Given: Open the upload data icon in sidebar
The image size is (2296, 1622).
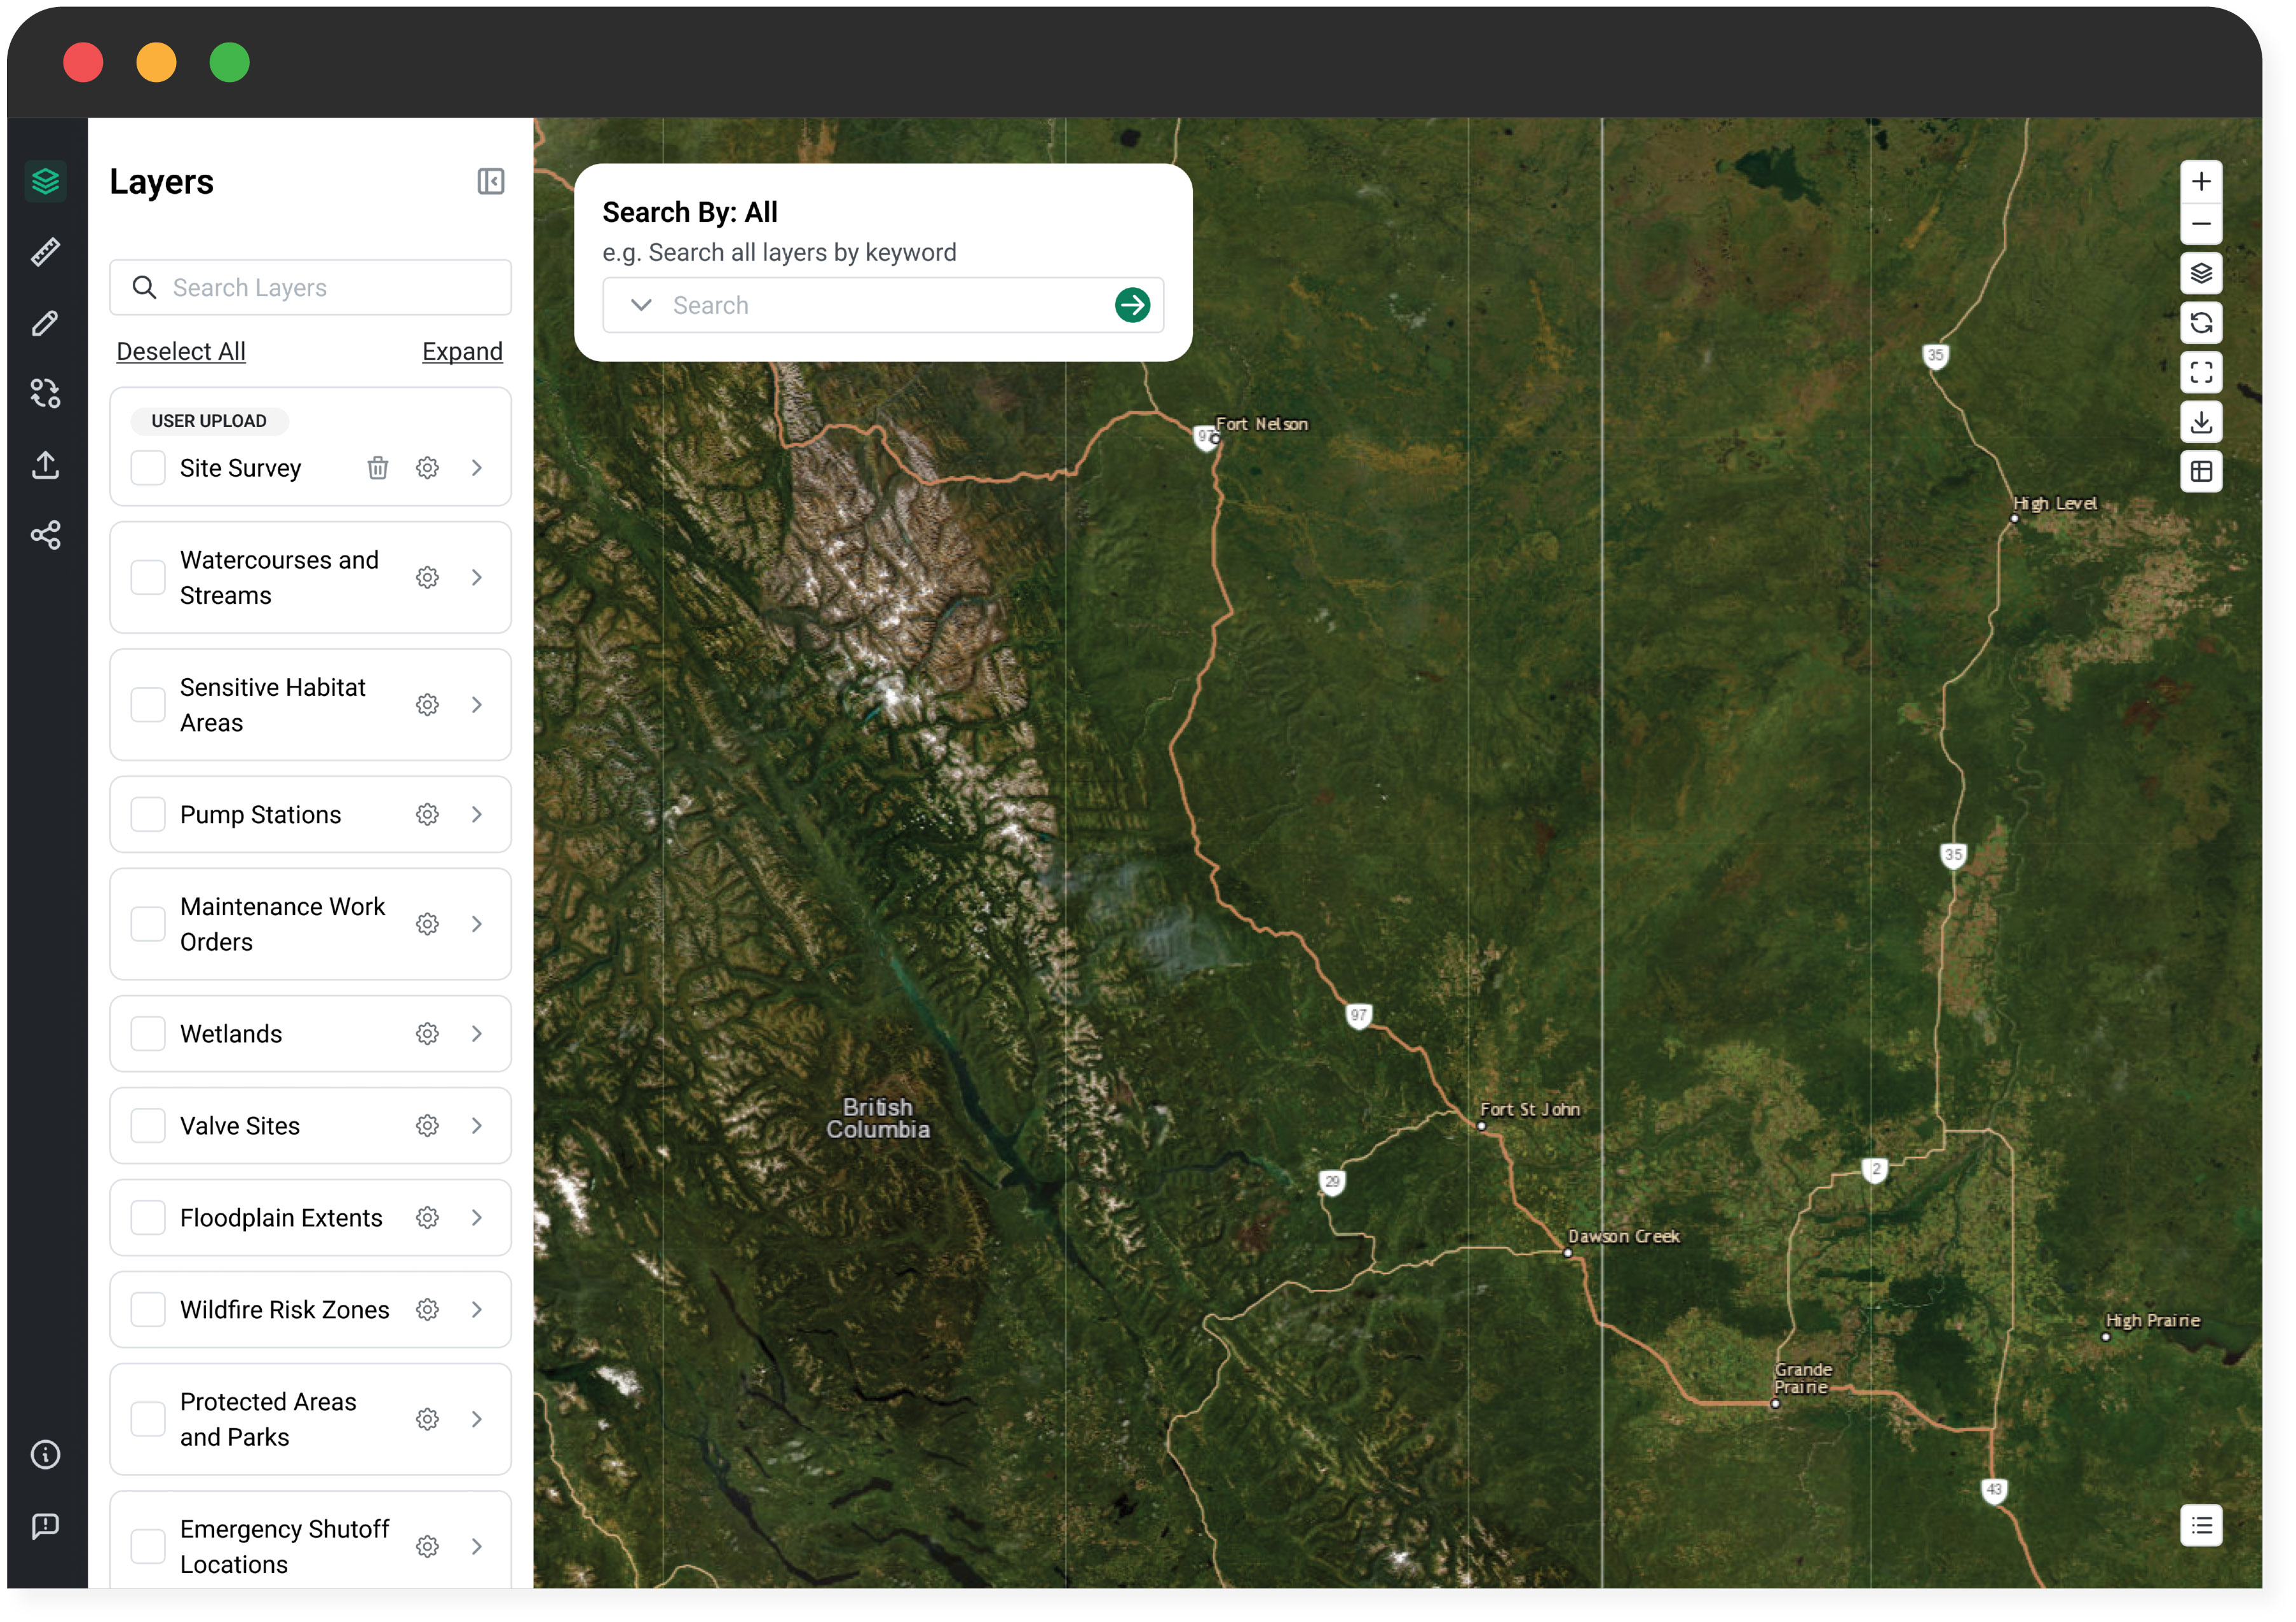Looking at the screenshot, I should point(46,465).
